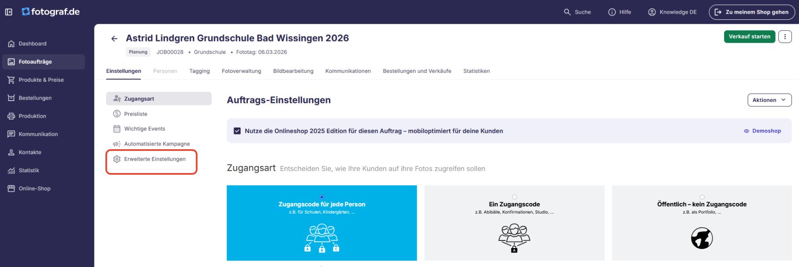This screenshot has height=267, width=799.
Task: Open the Fotoverwaltung tab
Action: pos(241,71)
